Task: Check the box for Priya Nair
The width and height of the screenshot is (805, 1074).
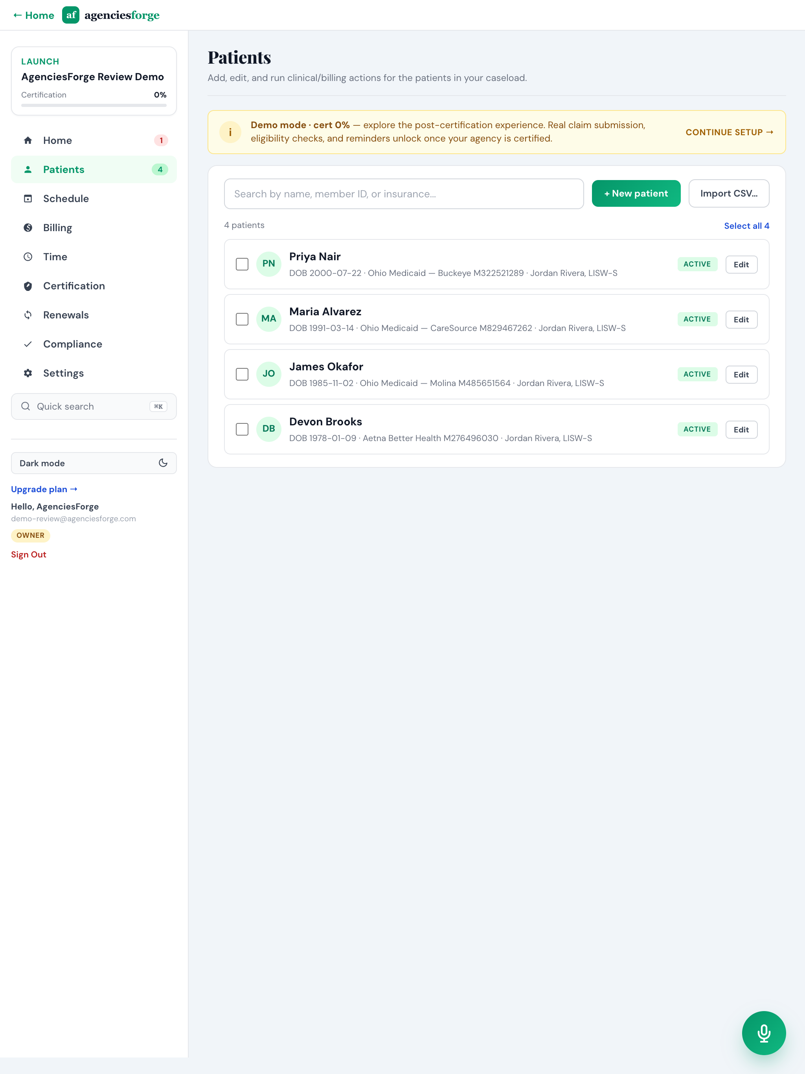Action: tap(242, 264)
